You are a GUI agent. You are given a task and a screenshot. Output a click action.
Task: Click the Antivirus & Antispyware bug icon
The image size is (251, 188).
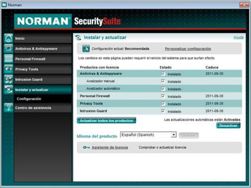(x=8, y=48)
